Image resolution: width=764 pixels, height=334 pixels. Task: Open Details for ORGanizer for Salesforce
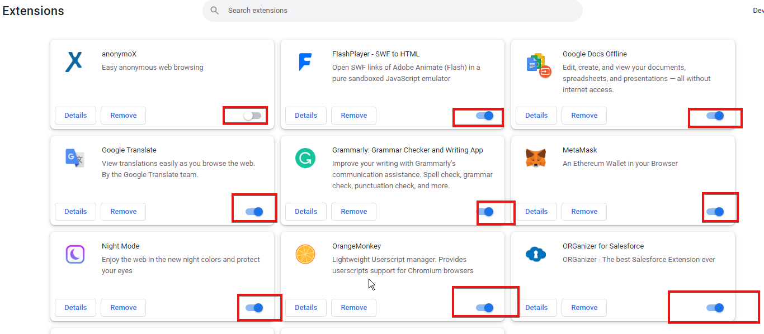tap(536, 308)
